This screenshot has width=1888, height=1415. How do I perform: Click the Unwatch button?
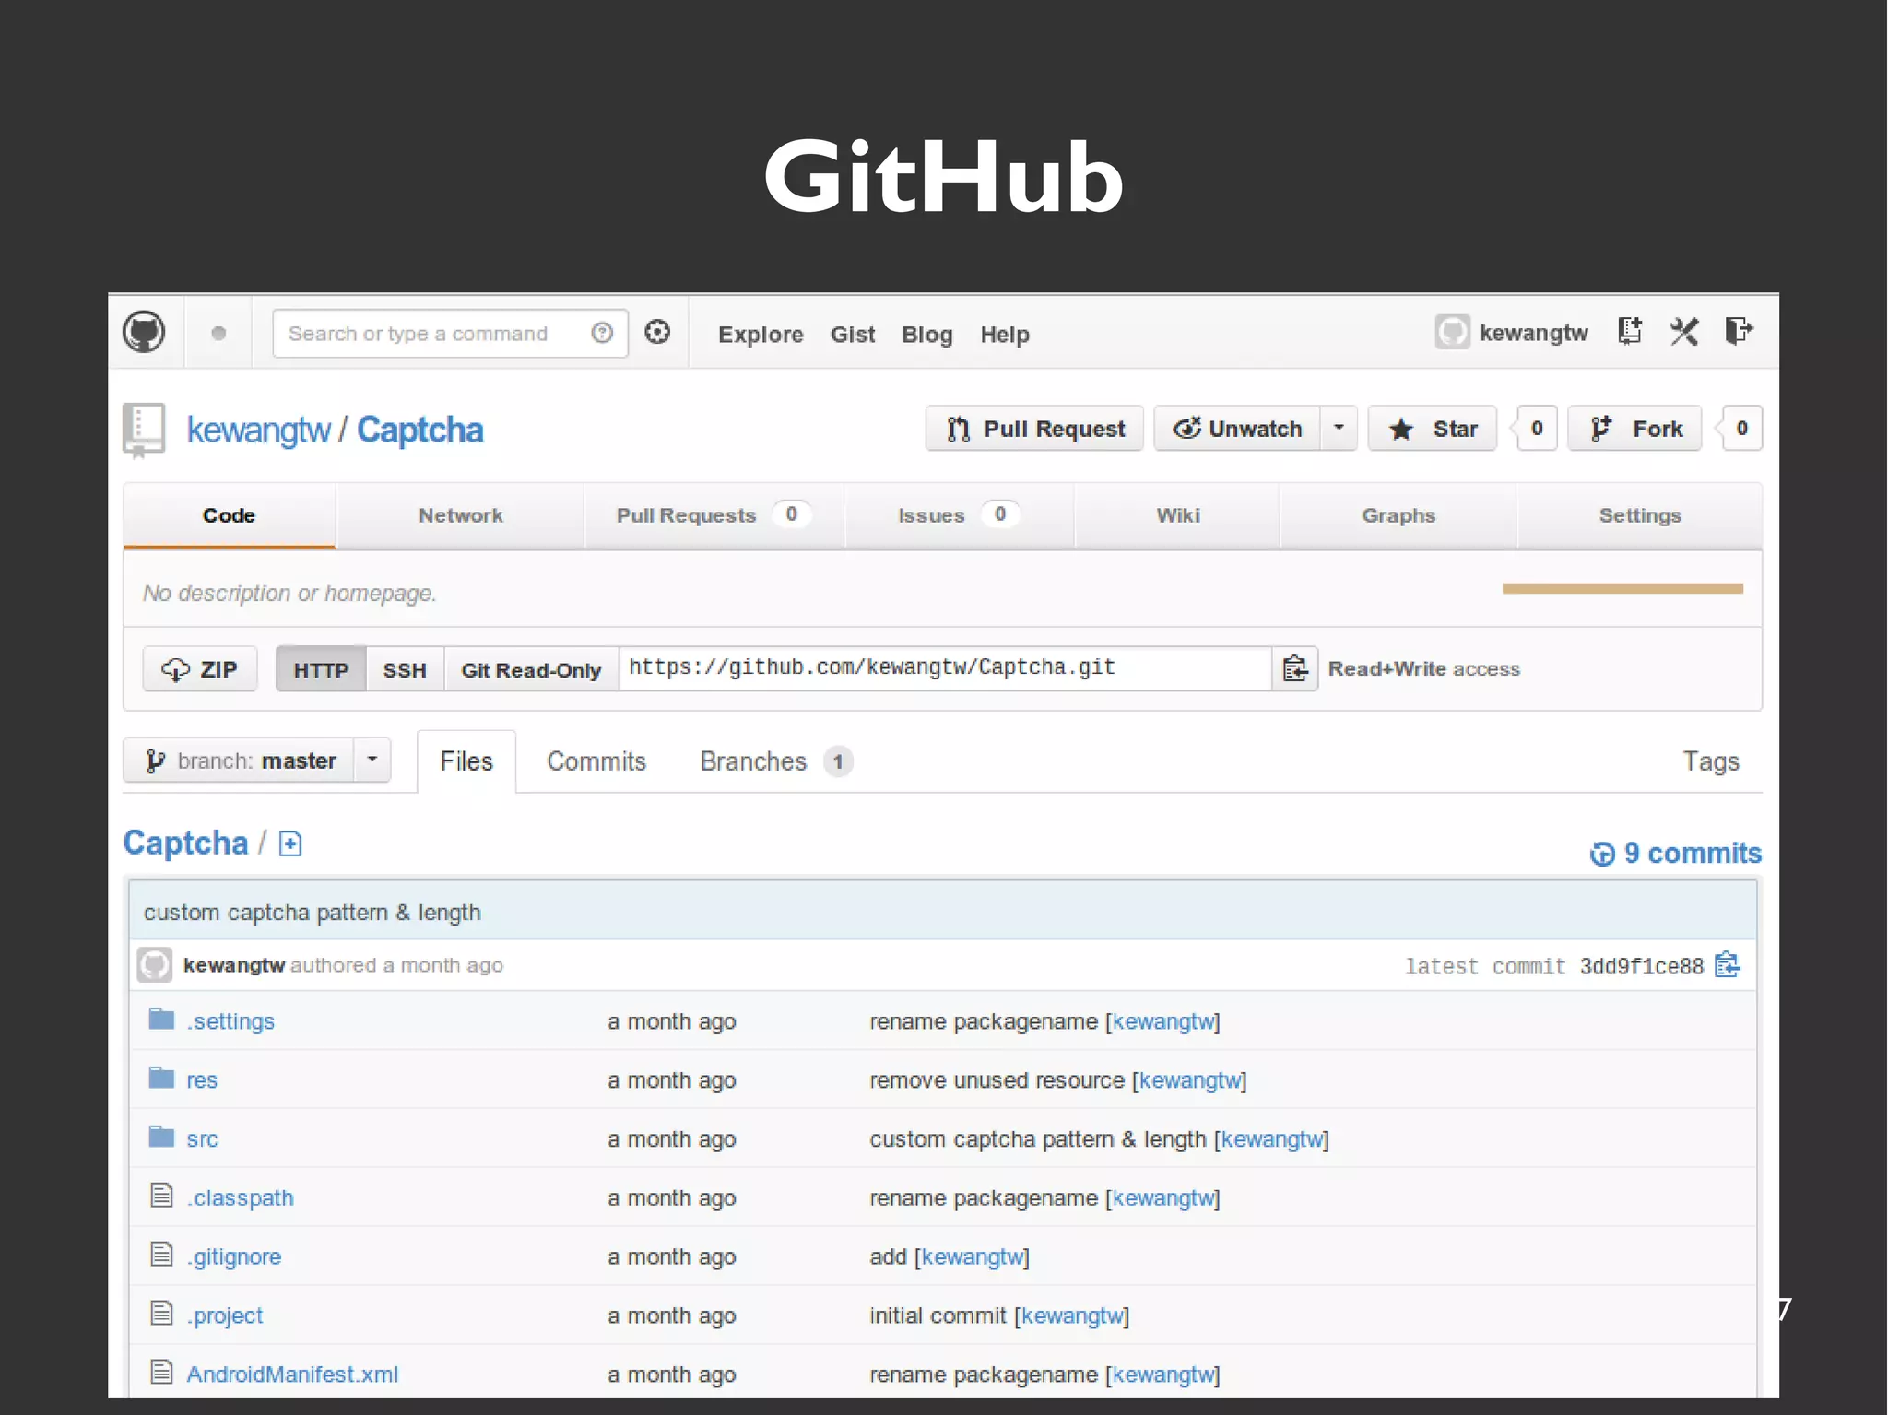click(1237, 429)
